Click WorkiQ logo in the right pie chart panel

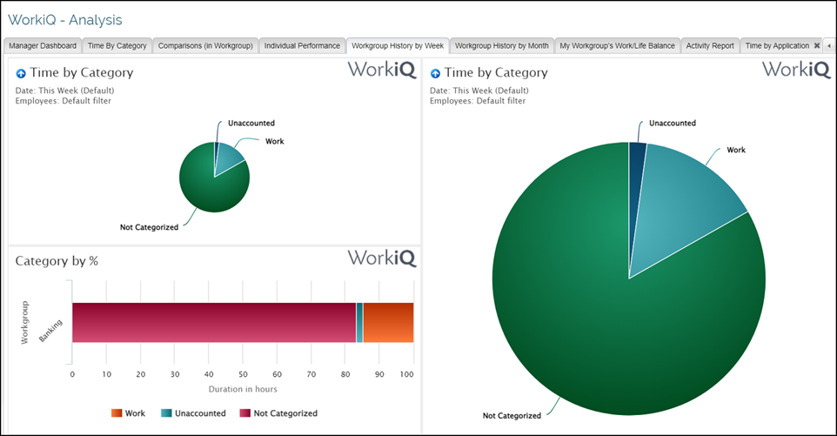[x=796, y=70]
